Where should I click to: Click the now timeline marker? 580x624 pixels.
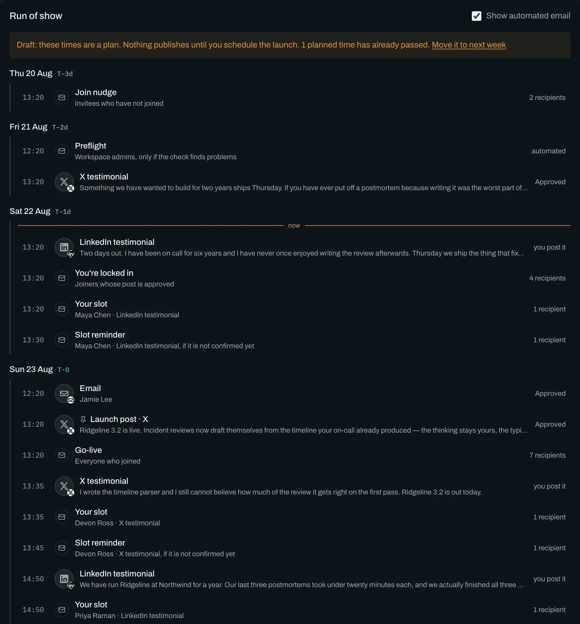[x=294, y=225]
